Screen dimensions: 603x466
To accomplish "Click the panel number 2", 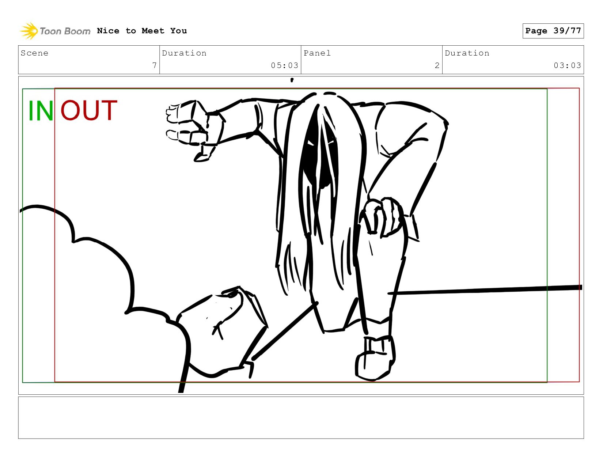I will tap(437, 65).
